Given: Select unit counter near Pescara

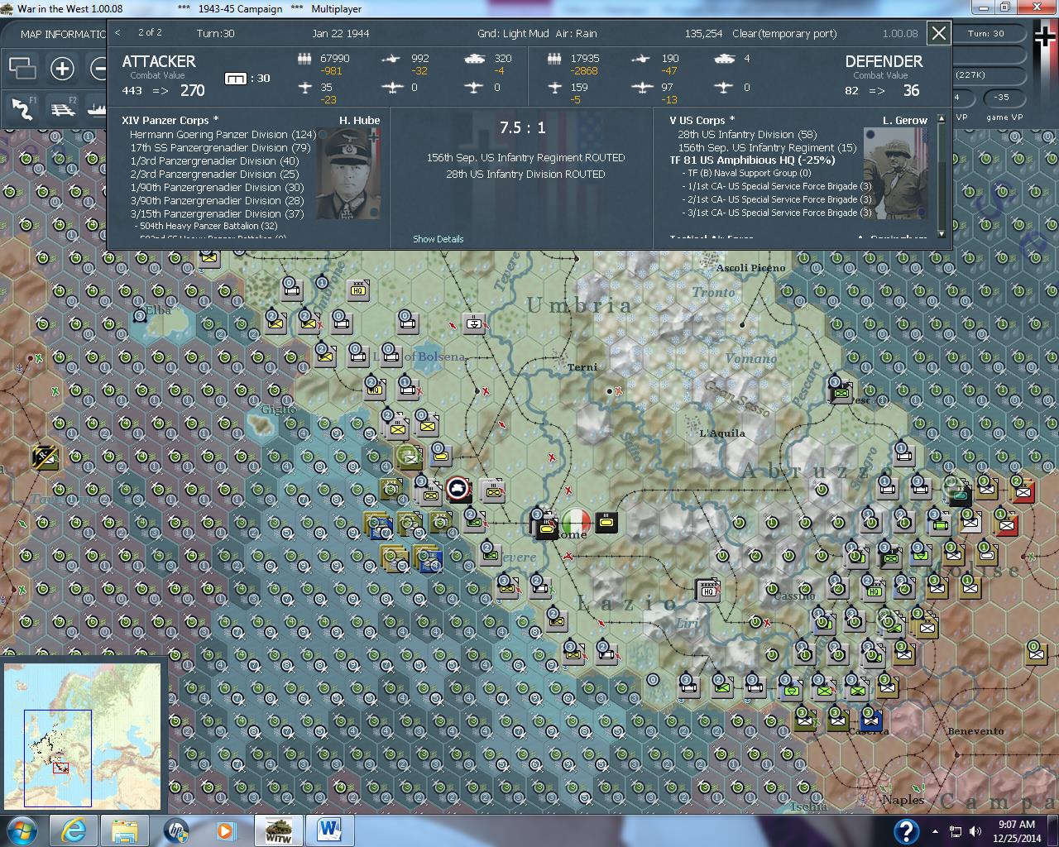Looking at the screenshot, I should click(x=841, y=390).
